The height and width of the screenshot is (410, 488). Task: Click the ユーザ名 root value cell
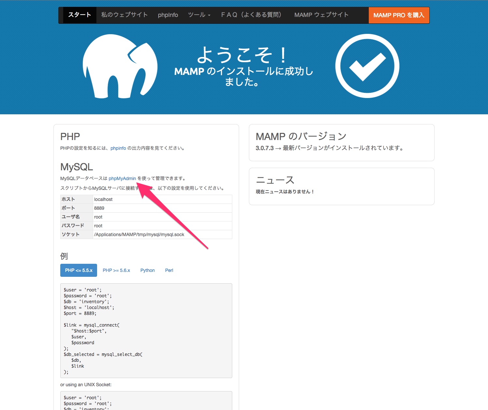click(163, 217)
